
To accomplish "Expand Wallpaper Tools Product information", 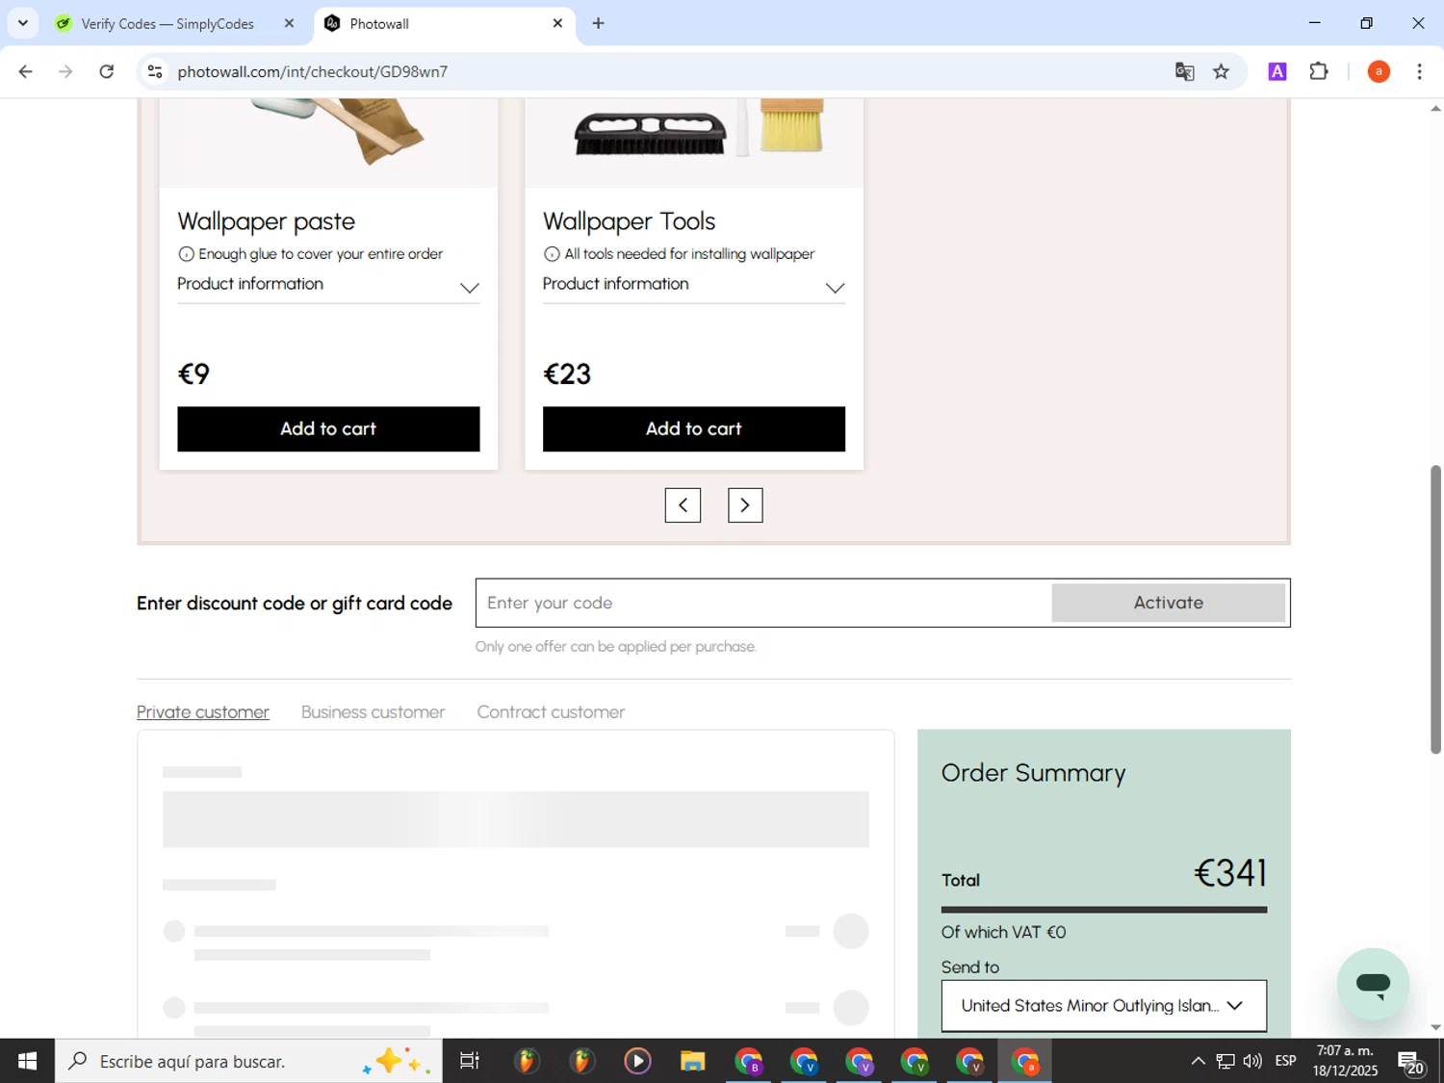I will point(694,285).
